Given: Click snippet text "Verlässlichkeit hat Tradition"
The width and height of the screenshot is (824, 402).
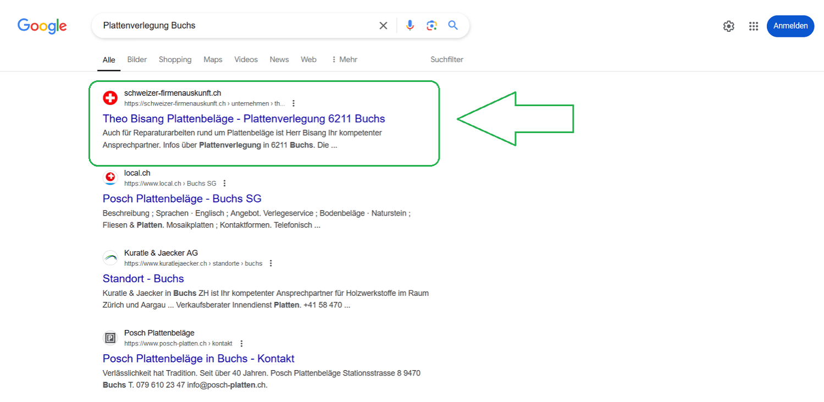Looking at the screenshot, I should click(x=151, y=373).
